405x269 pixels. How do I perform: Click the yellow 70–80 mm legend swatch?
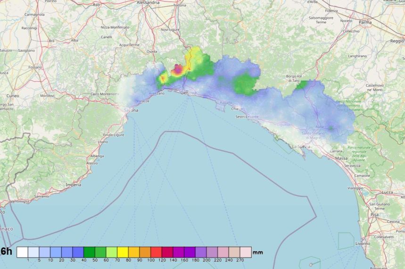(123, 252)
